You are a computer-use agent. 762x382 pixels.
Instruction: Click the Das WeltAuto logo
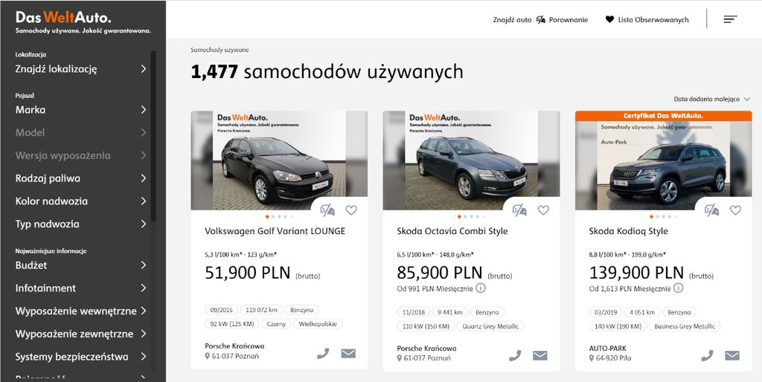(x=64, y=17)
